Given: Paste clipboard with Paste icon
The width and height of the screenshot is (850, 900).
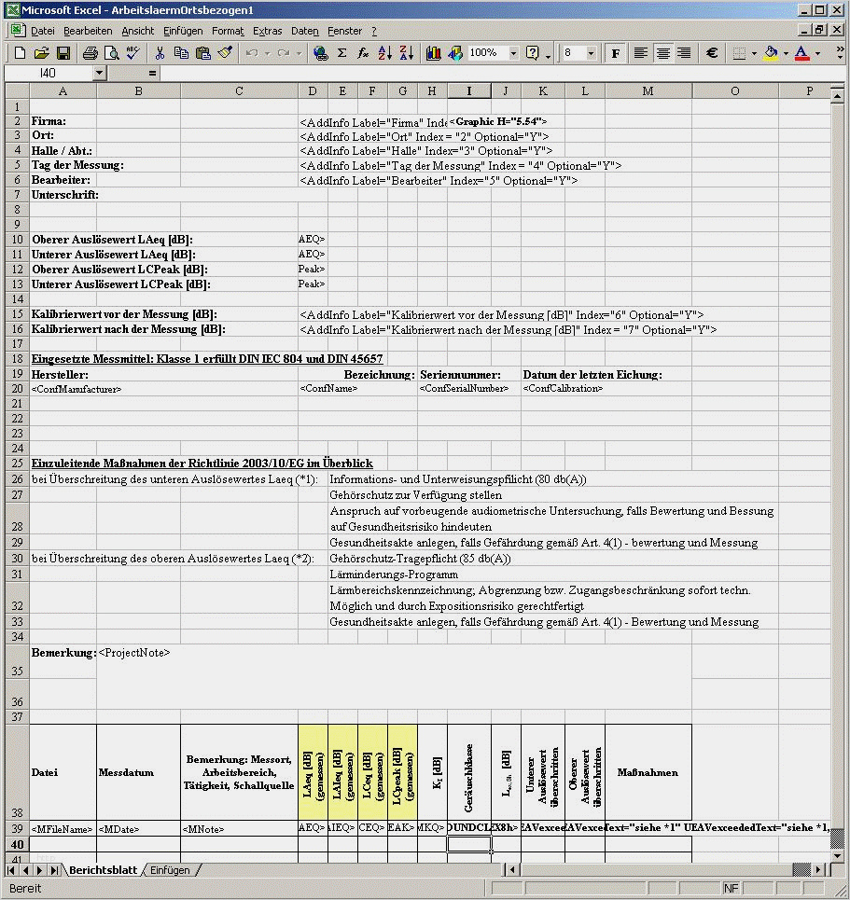Looking at the screenshot, I should 202,53.
